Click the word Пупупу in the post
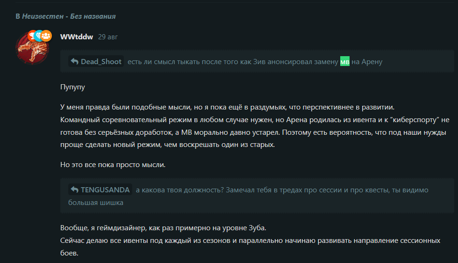This screenshot has width=458, height=263. click(72, 87)
